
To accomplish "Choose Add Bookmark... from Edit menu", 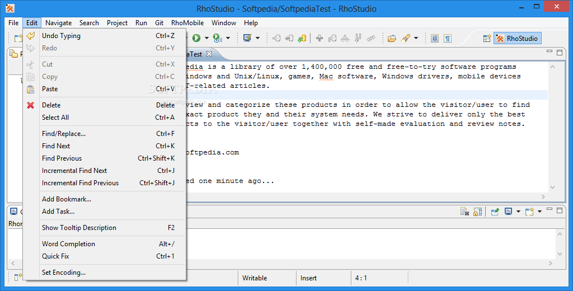I will (105, 199).
